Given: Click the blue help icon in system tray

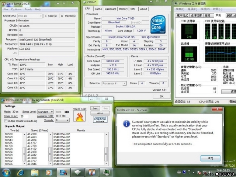Looking at the screenshot, I should [x=184, y=172].
